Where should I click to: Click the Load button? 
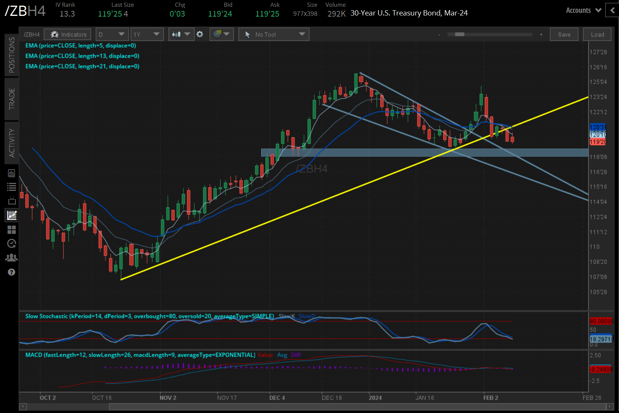click(597, 34)
